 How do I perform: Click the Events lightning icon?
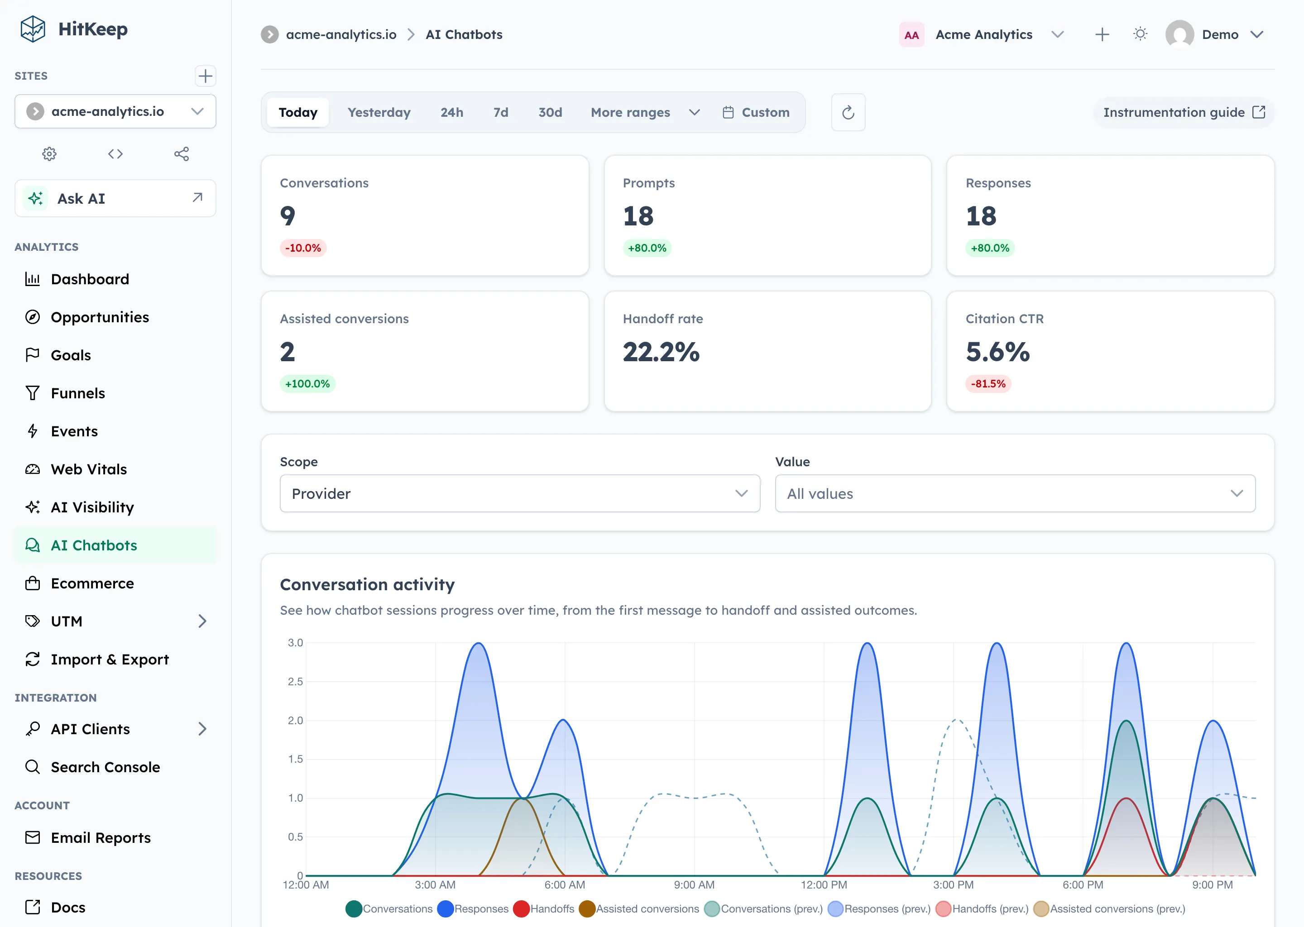[x=33, y=431]
